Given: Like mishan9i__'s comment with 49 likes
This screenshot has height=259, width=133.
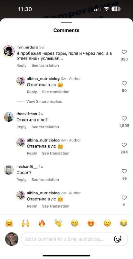Looking at the screenshot, I should coord(124,171).
